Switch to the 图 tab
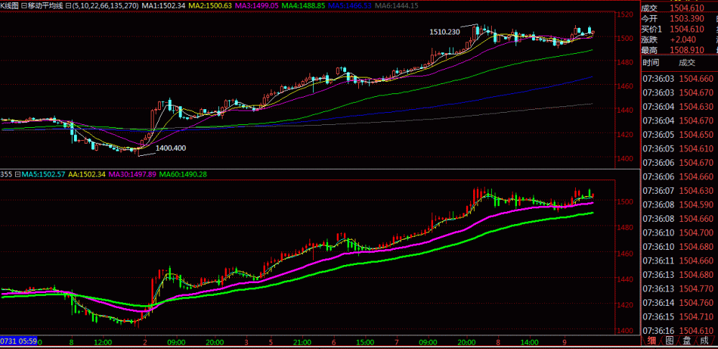 click(x=668, y=340)
